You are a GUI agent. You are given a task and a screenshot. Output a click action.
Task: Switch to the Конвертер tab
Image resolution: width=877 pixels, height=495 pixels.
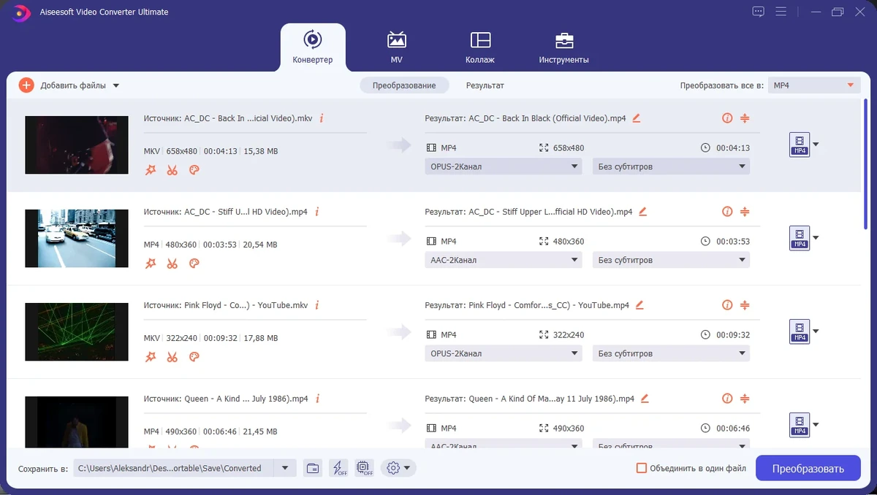click(x=313, y=47)
